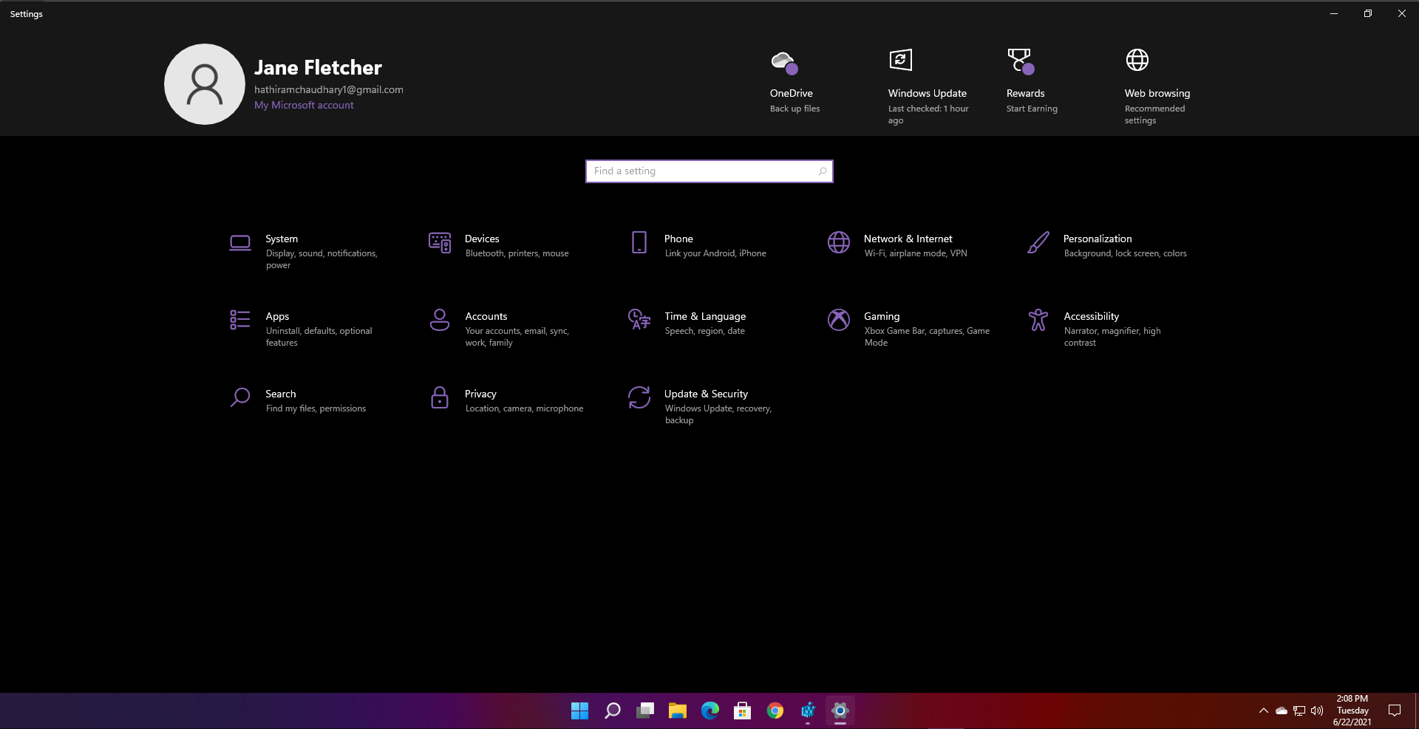Open the Personalization paintbrush icon

(x=1038, y=242)
